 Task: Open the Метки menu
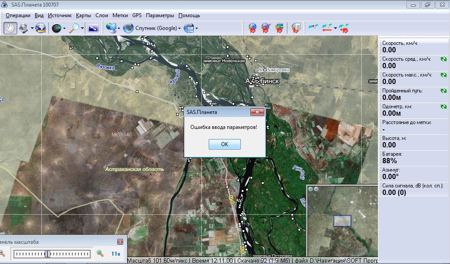tap(120, 15)
